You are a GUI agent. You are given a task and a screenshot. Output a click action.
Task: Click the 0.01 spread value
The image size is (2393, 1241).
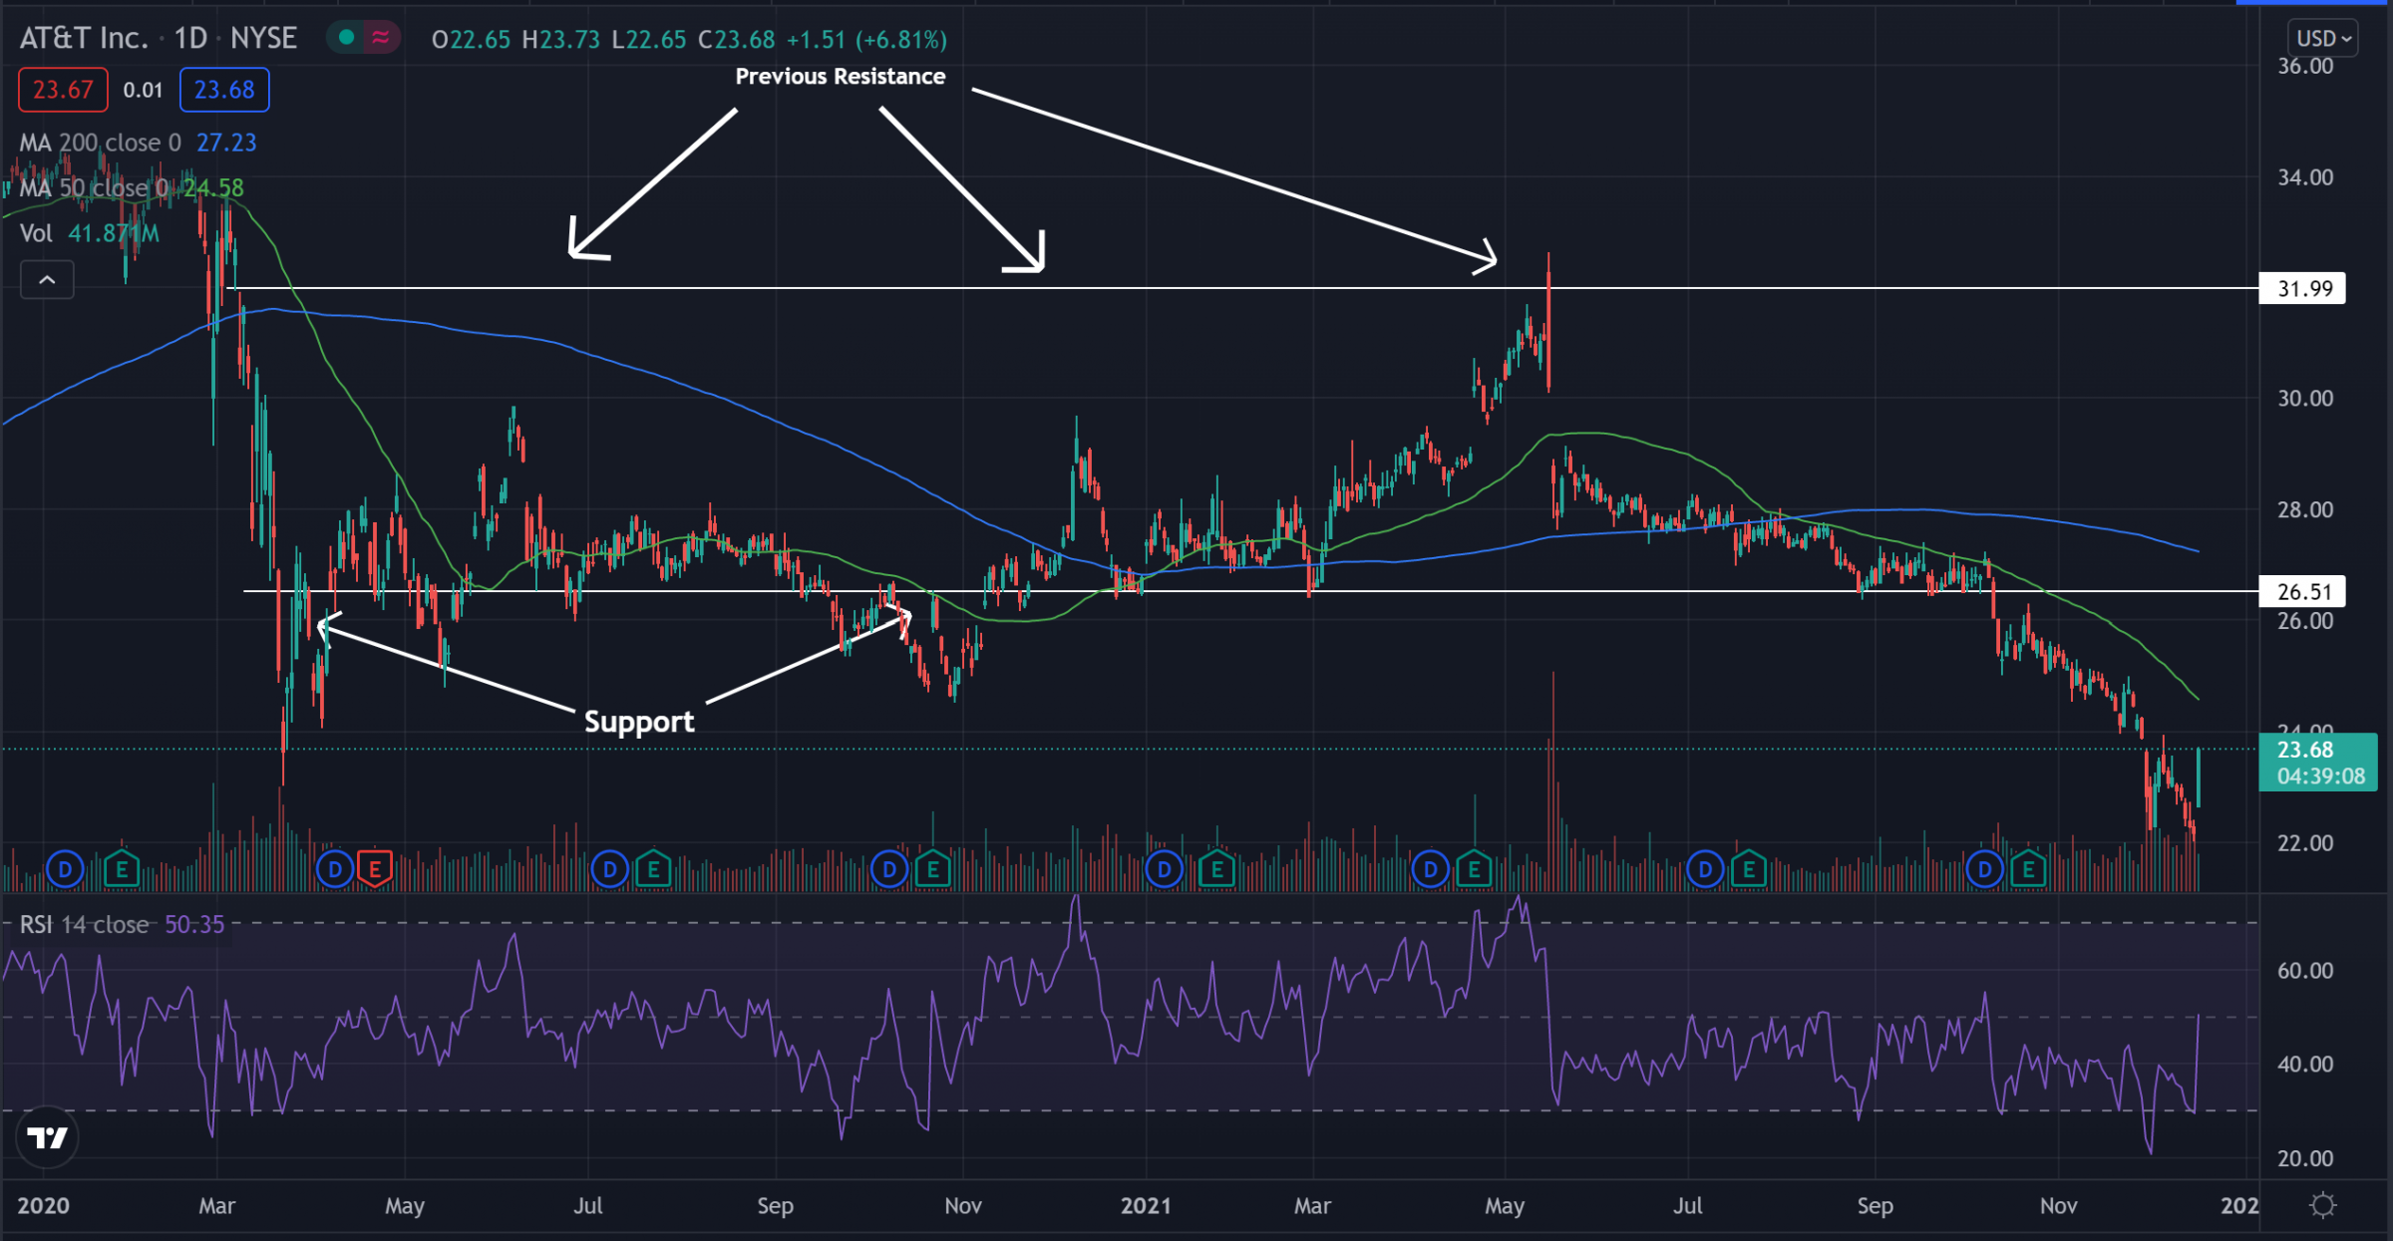tap(143, 91)
